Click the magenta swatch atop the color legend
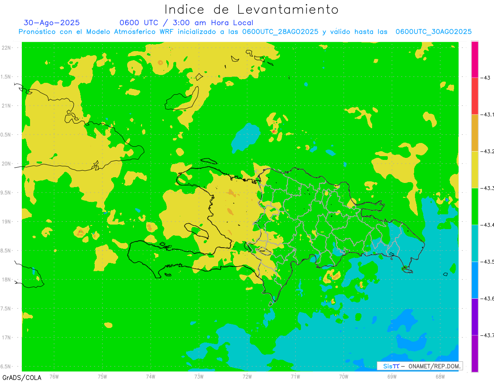494x382 pixels. click(x=475, y=59)
